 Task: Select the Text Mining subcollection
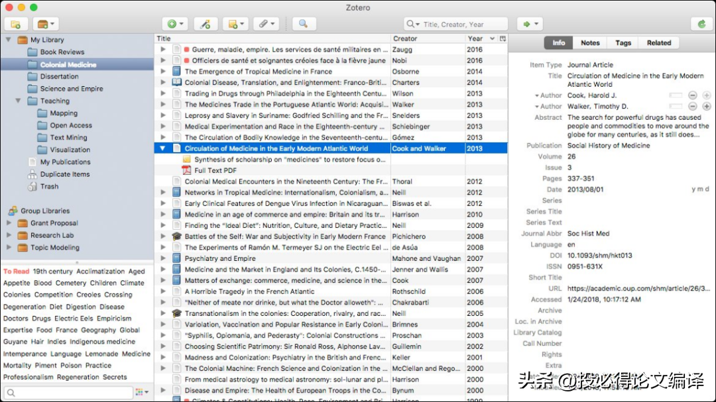[68, 137]
